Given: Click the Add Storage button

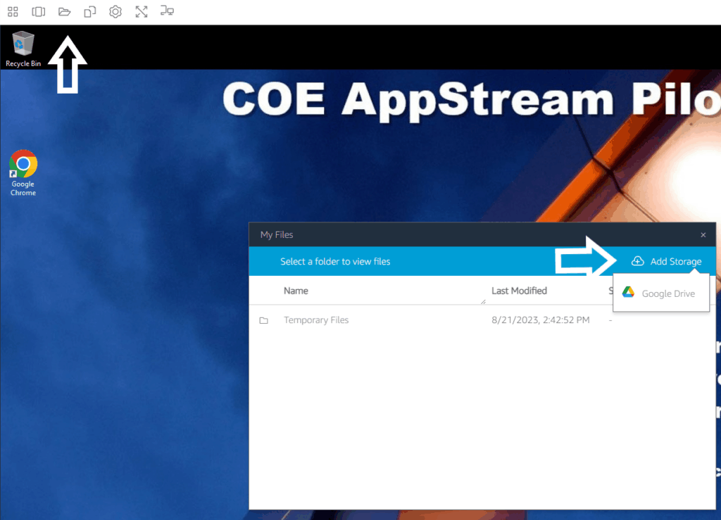Looking at the screenshot, I should (666, 261).
